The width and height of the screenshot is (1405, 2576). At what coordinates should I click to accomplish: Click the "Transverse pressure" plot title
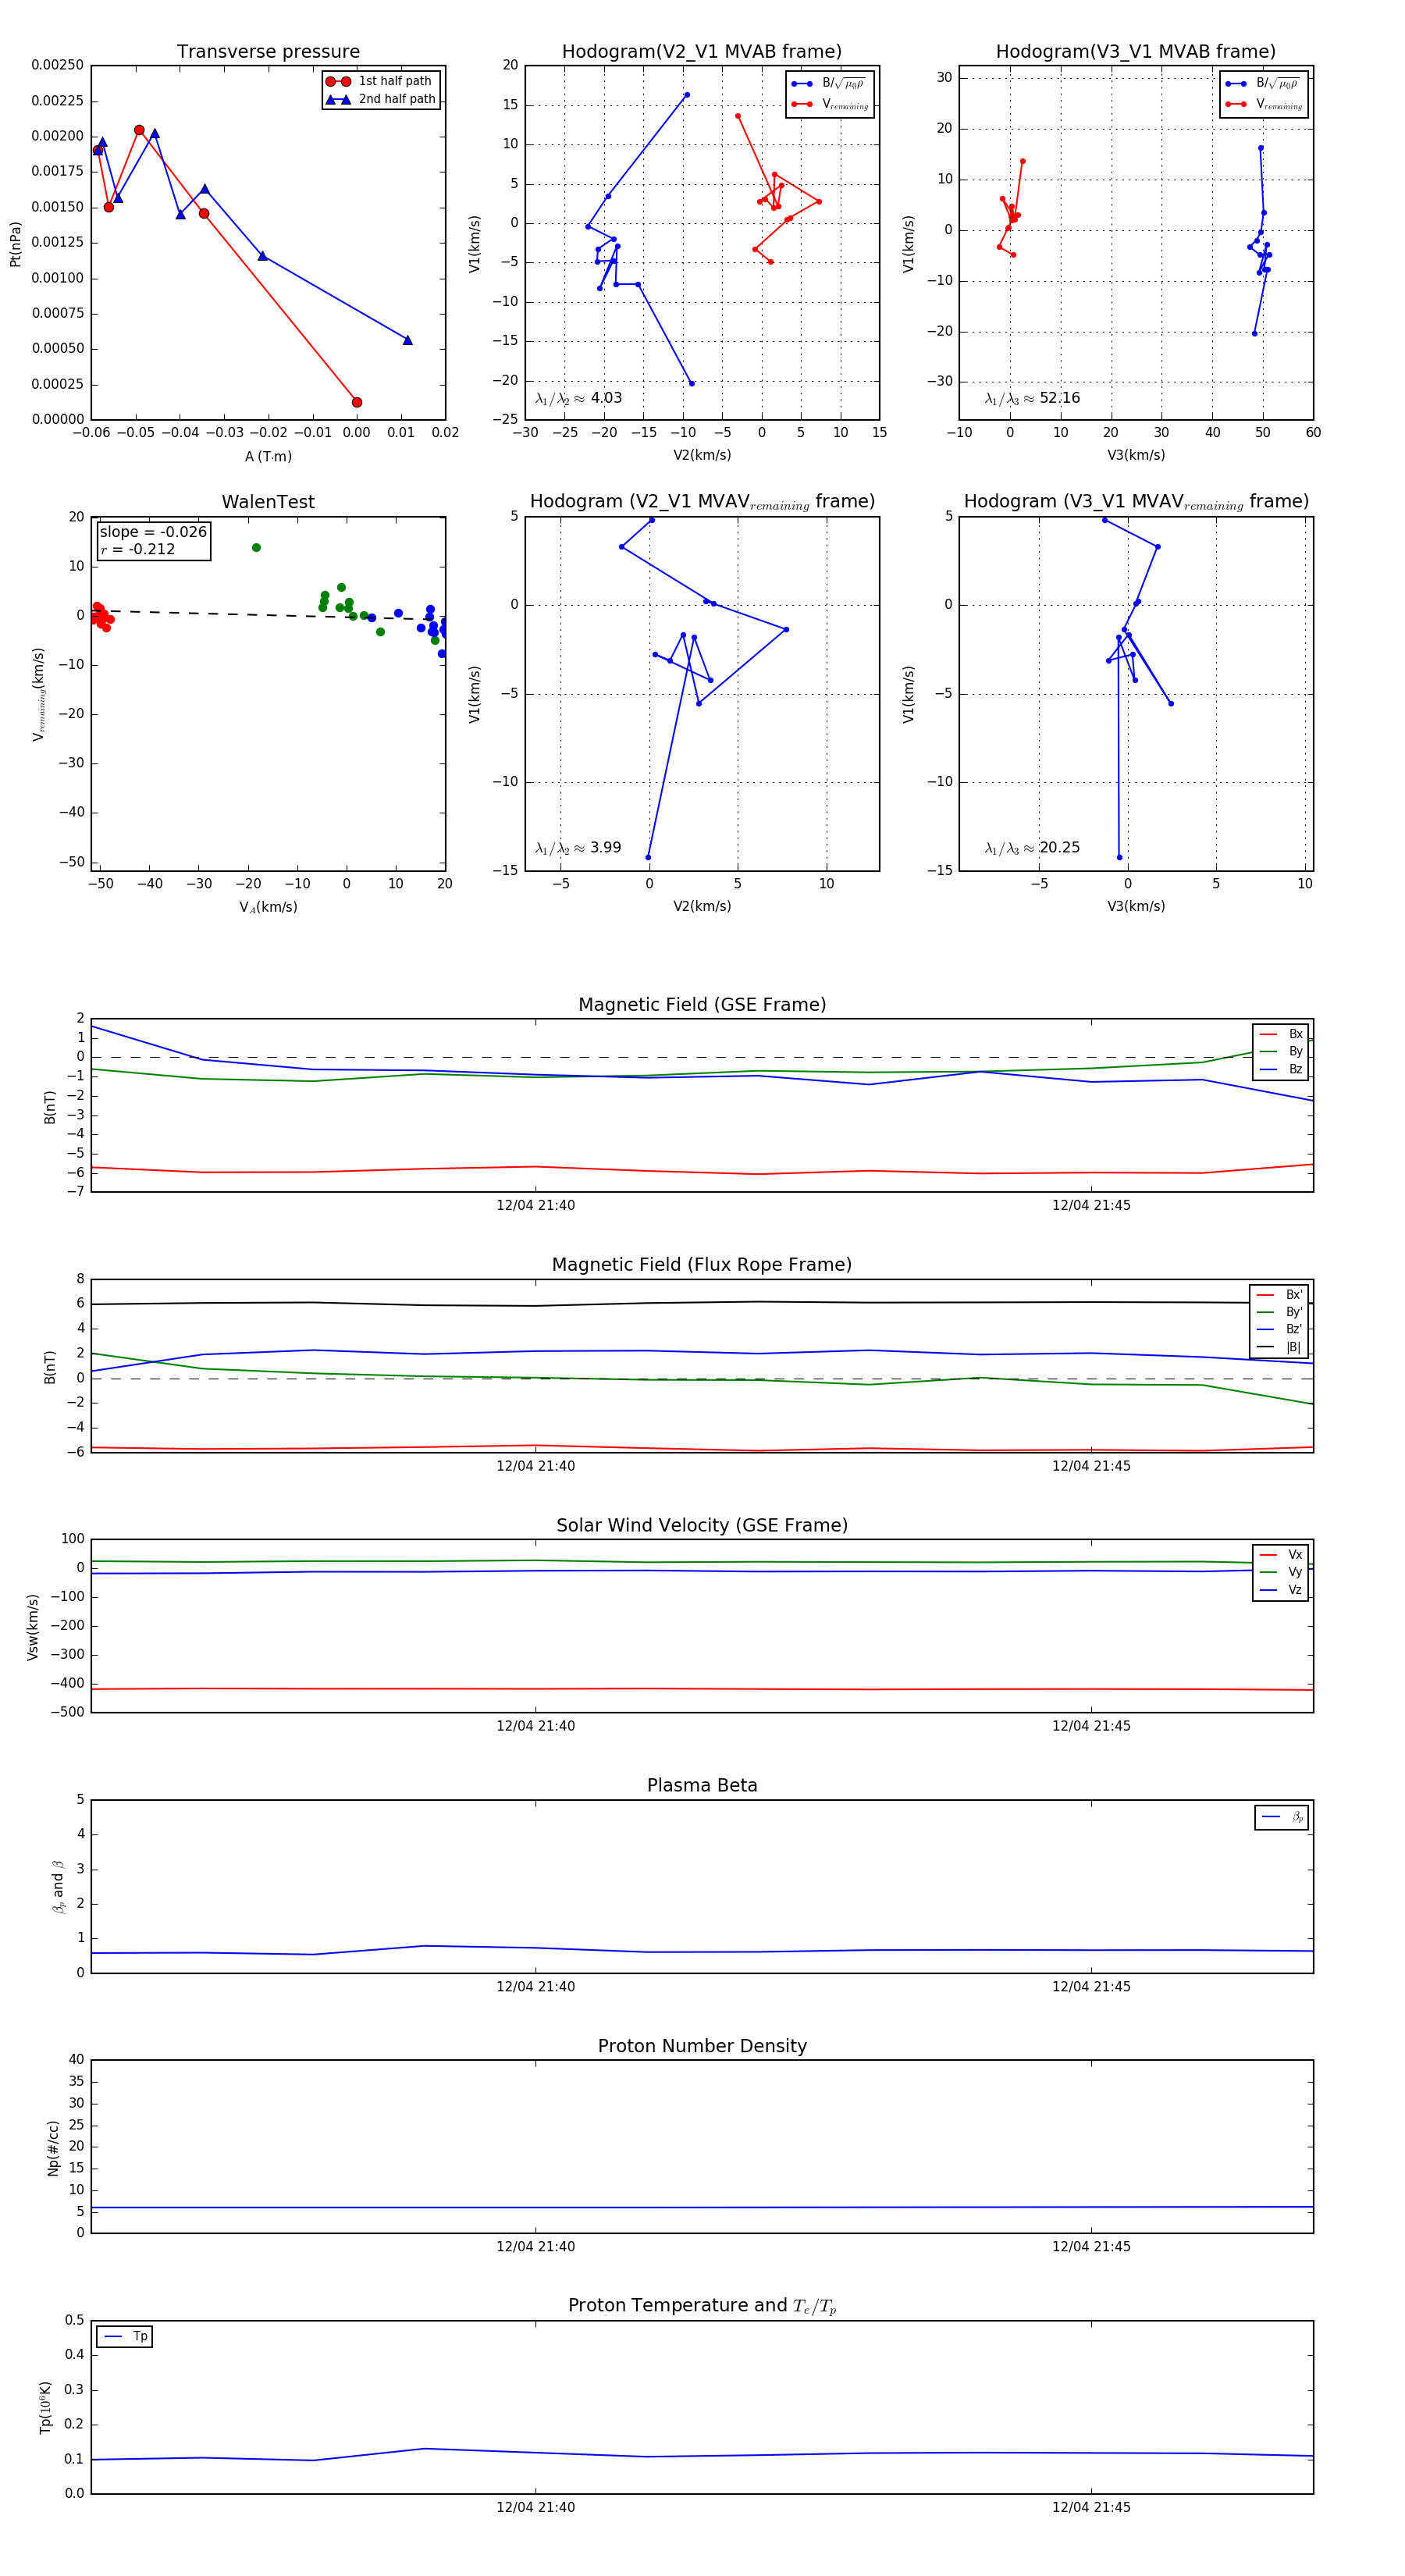coord(268,52)
